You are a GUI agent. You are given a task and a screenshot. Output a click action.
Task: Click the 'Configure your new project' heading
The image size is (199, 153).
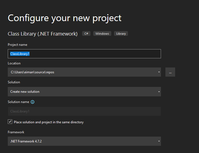point(65,18)
